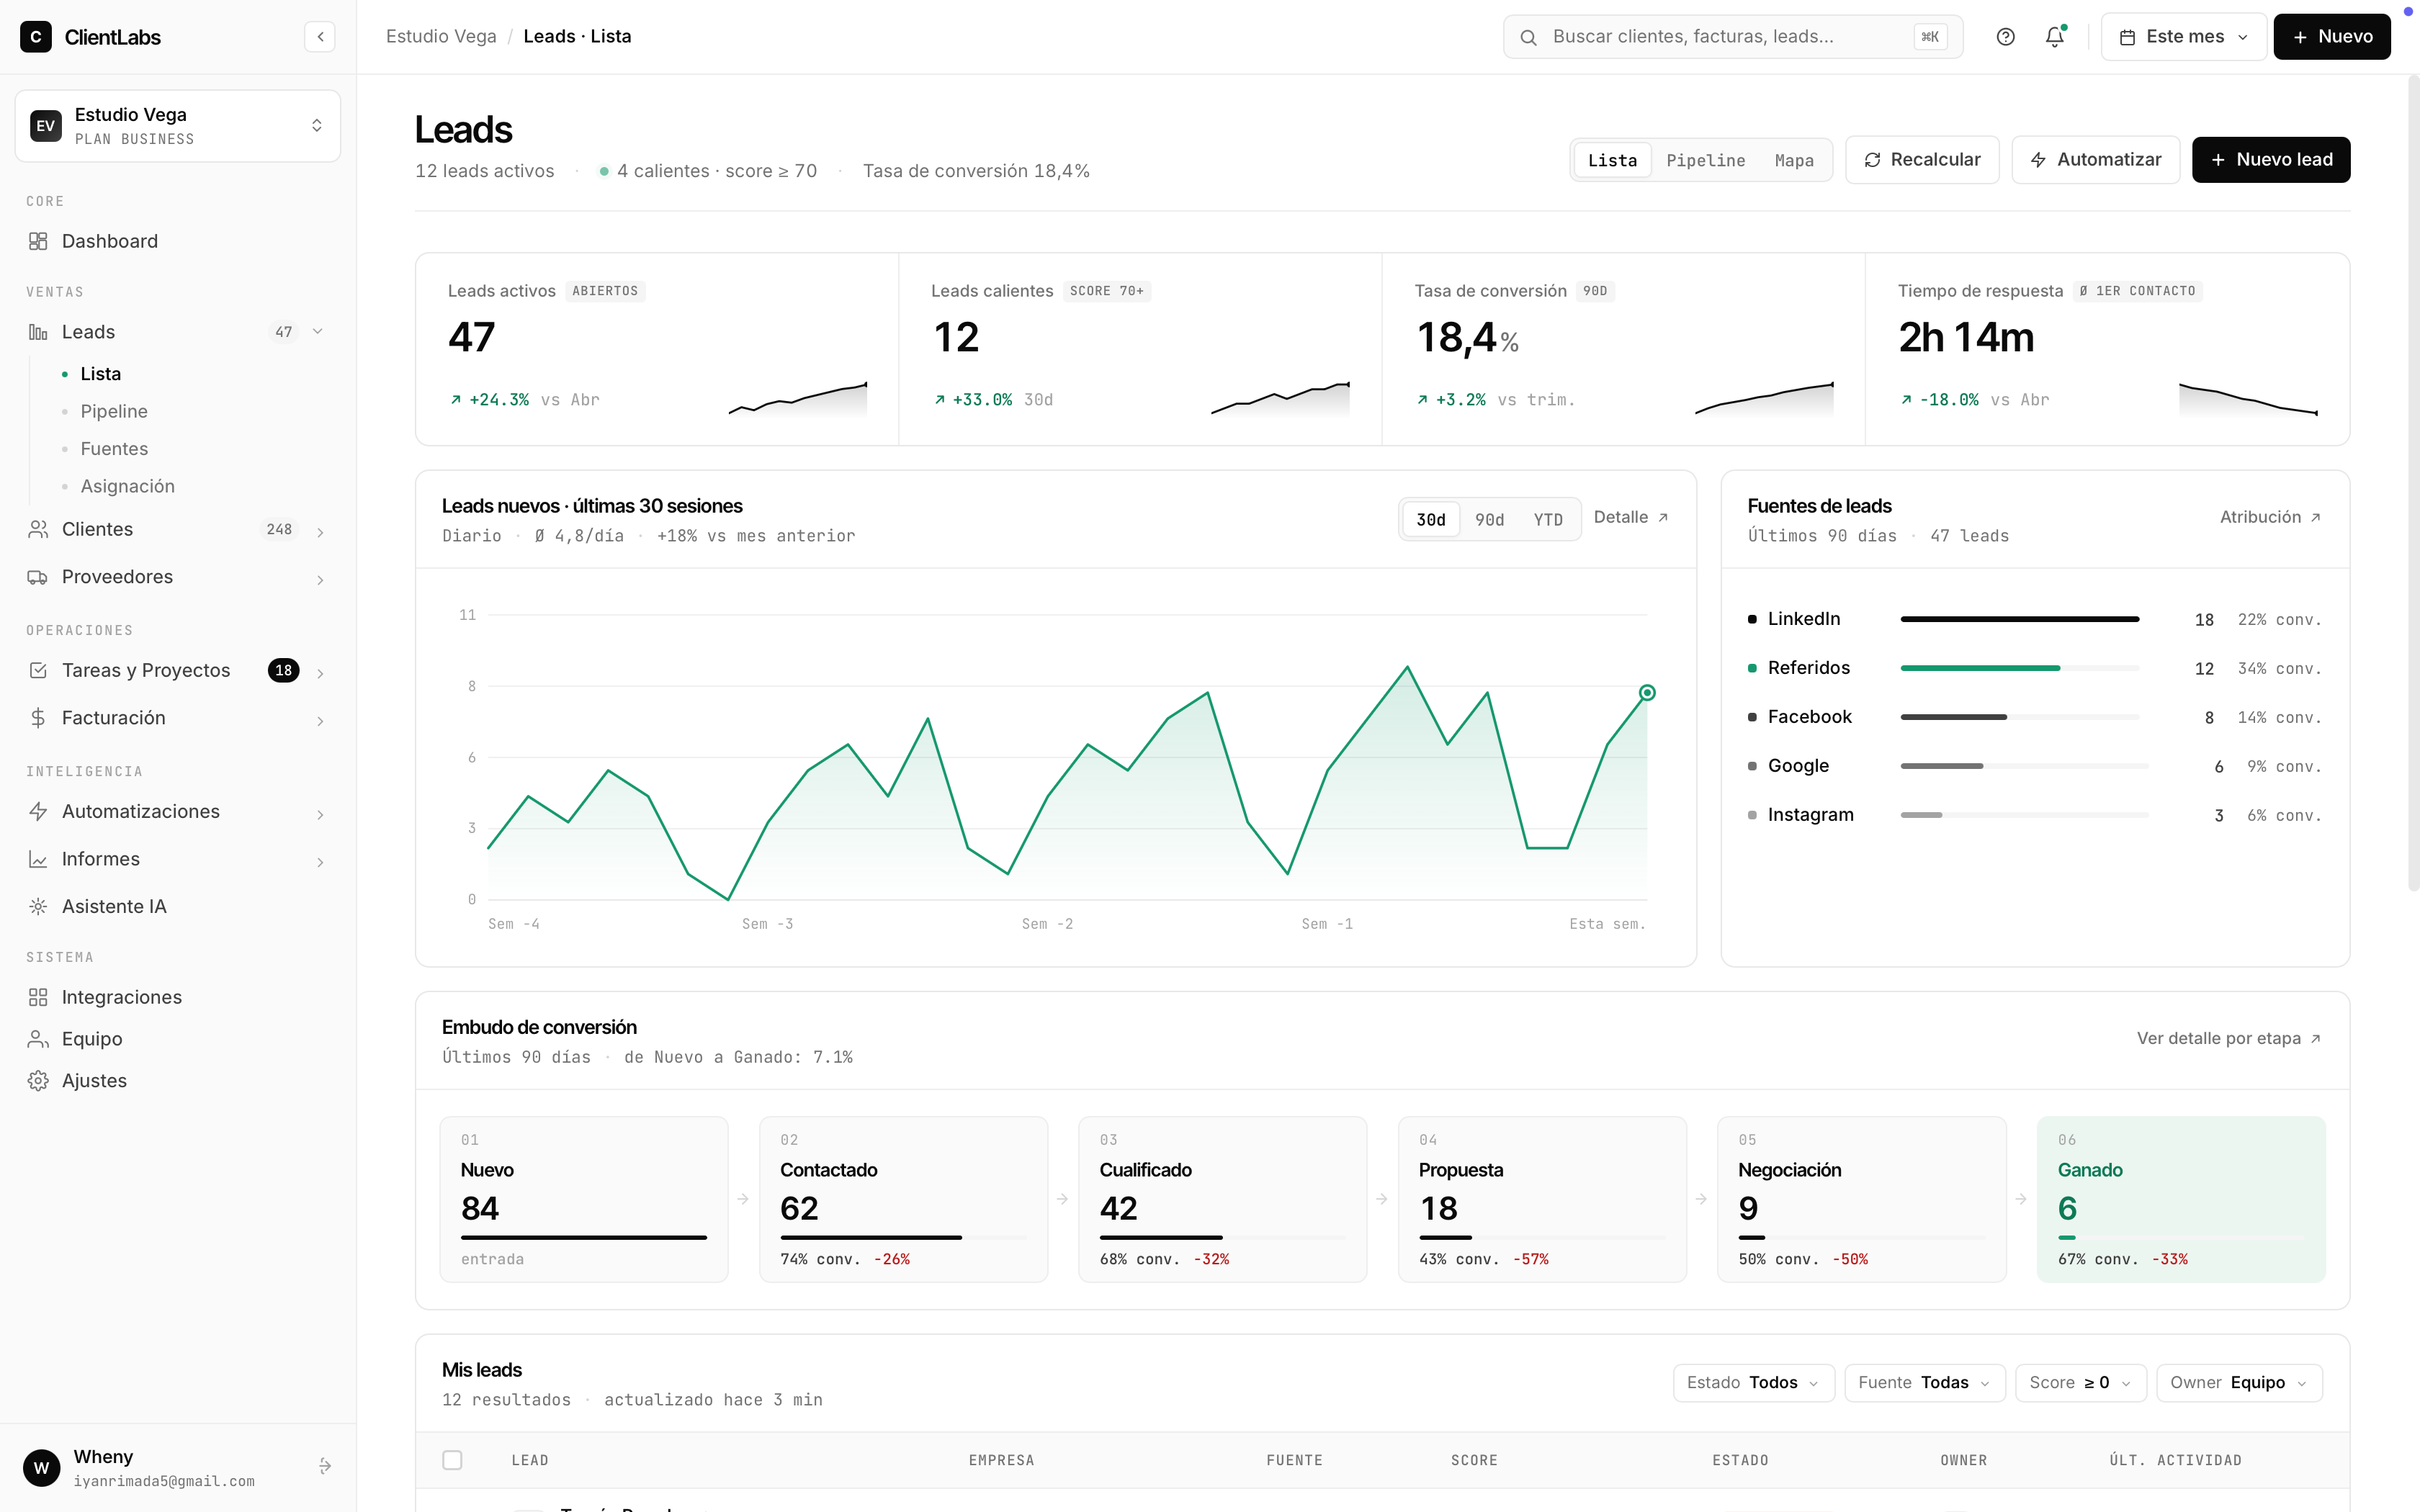
Task: Collapse the sidebar with the arrow button
Action: click(x=320, y=37)
